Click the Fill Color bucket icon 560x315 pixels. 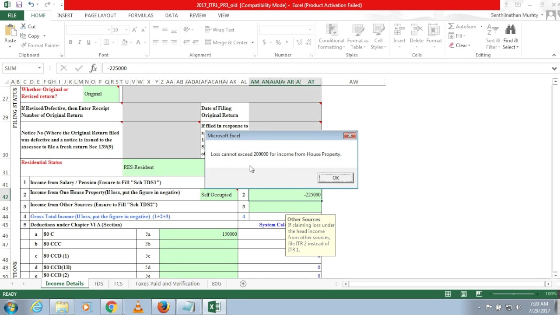[124, 42]
